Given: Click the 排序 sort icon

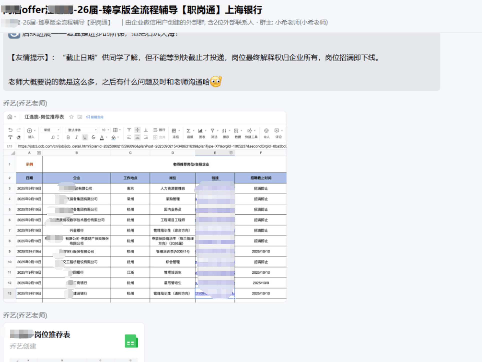Looking at the screenshot, I should point(224,131).
